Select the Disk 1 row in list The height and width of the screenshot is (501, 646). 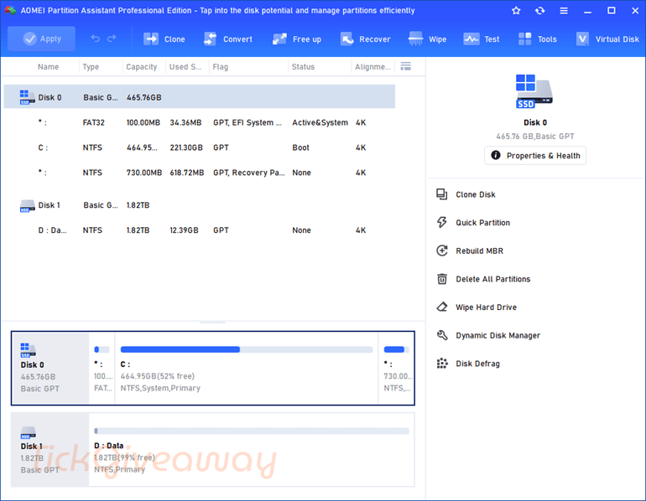click(x=200, y=205)
